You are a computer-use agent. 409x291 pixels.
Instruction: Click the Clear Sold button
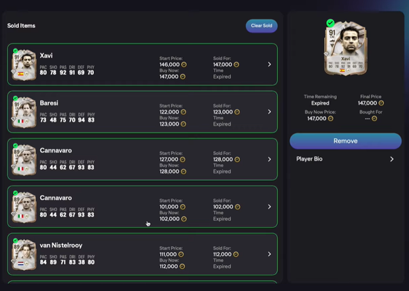pyautogui.click(x=262, y=26)
